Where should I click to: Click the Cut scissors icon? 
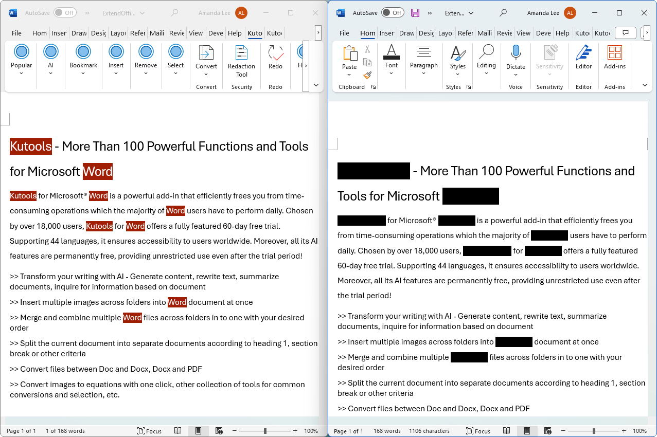tap(367, 49)
